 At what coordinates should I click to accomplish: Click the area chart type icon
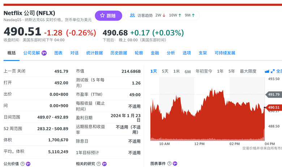(x=267, y=71)
